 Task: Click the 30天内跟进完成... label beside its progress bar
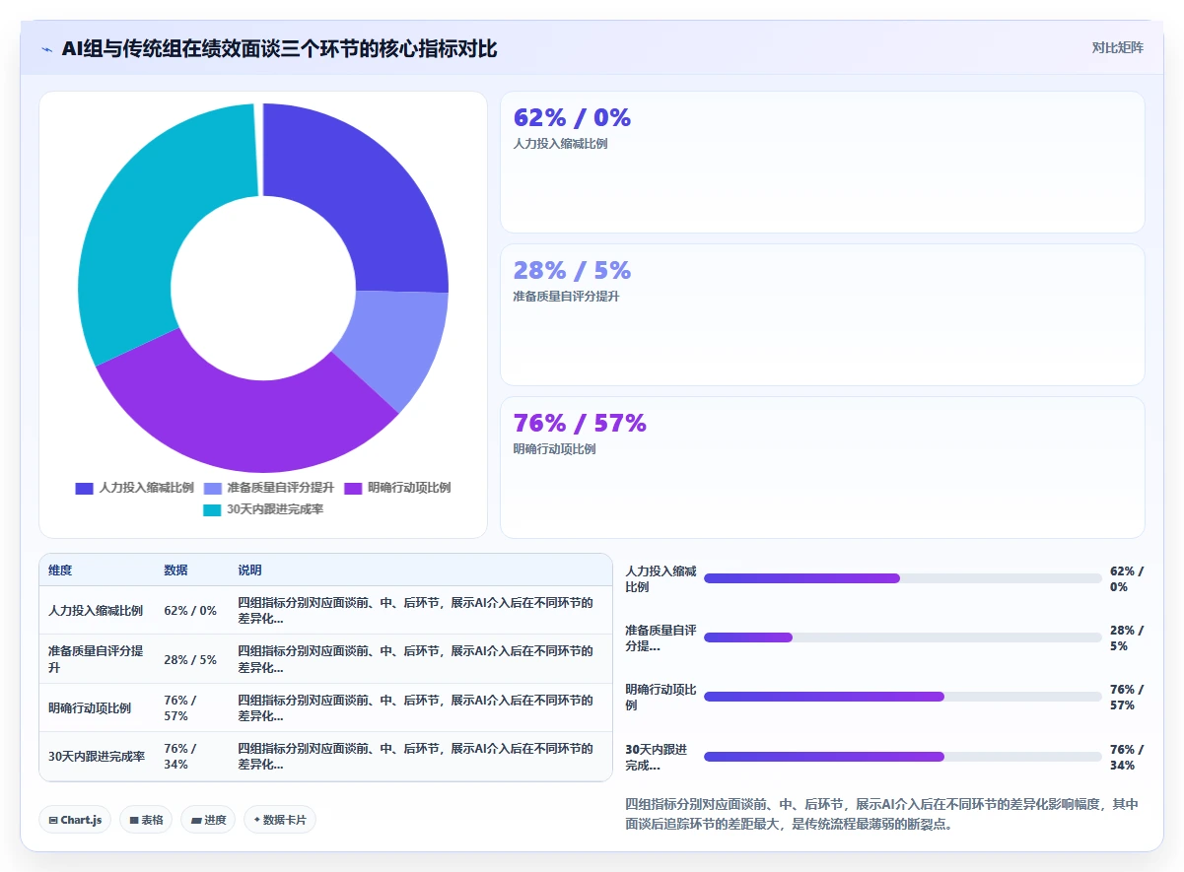point(655,757)
